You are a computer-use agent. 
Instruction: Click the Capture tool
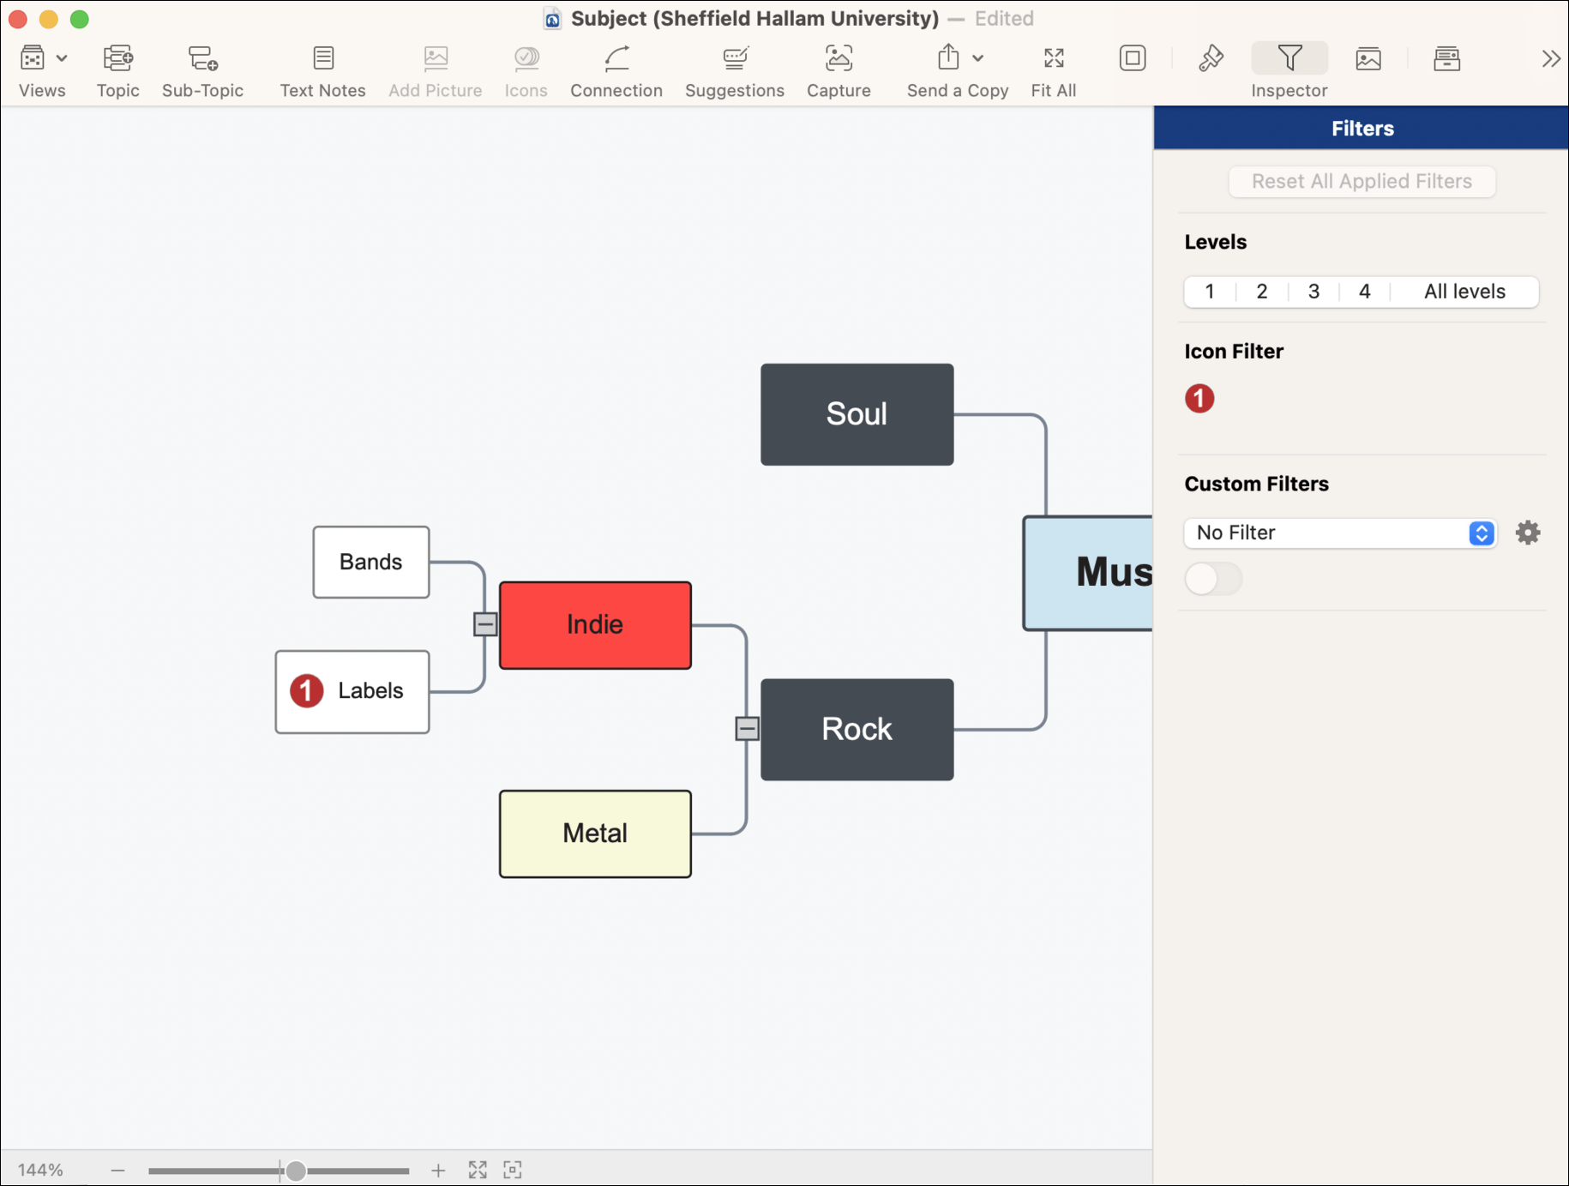click(839, 69)
